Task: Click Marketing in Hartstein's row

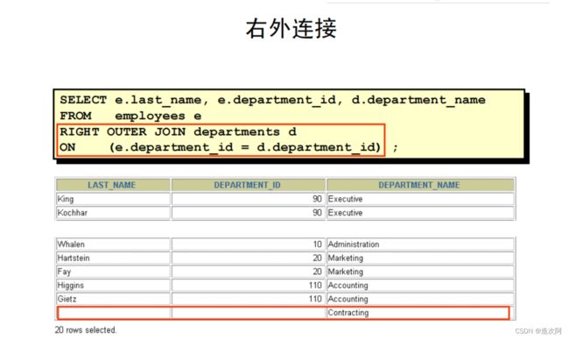Action: click(420, 258)
